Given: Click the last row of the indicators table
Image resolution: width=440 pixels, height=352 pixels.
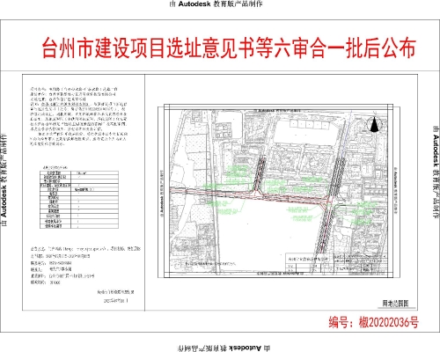Looking at the screenshot, I should (79, 226).
